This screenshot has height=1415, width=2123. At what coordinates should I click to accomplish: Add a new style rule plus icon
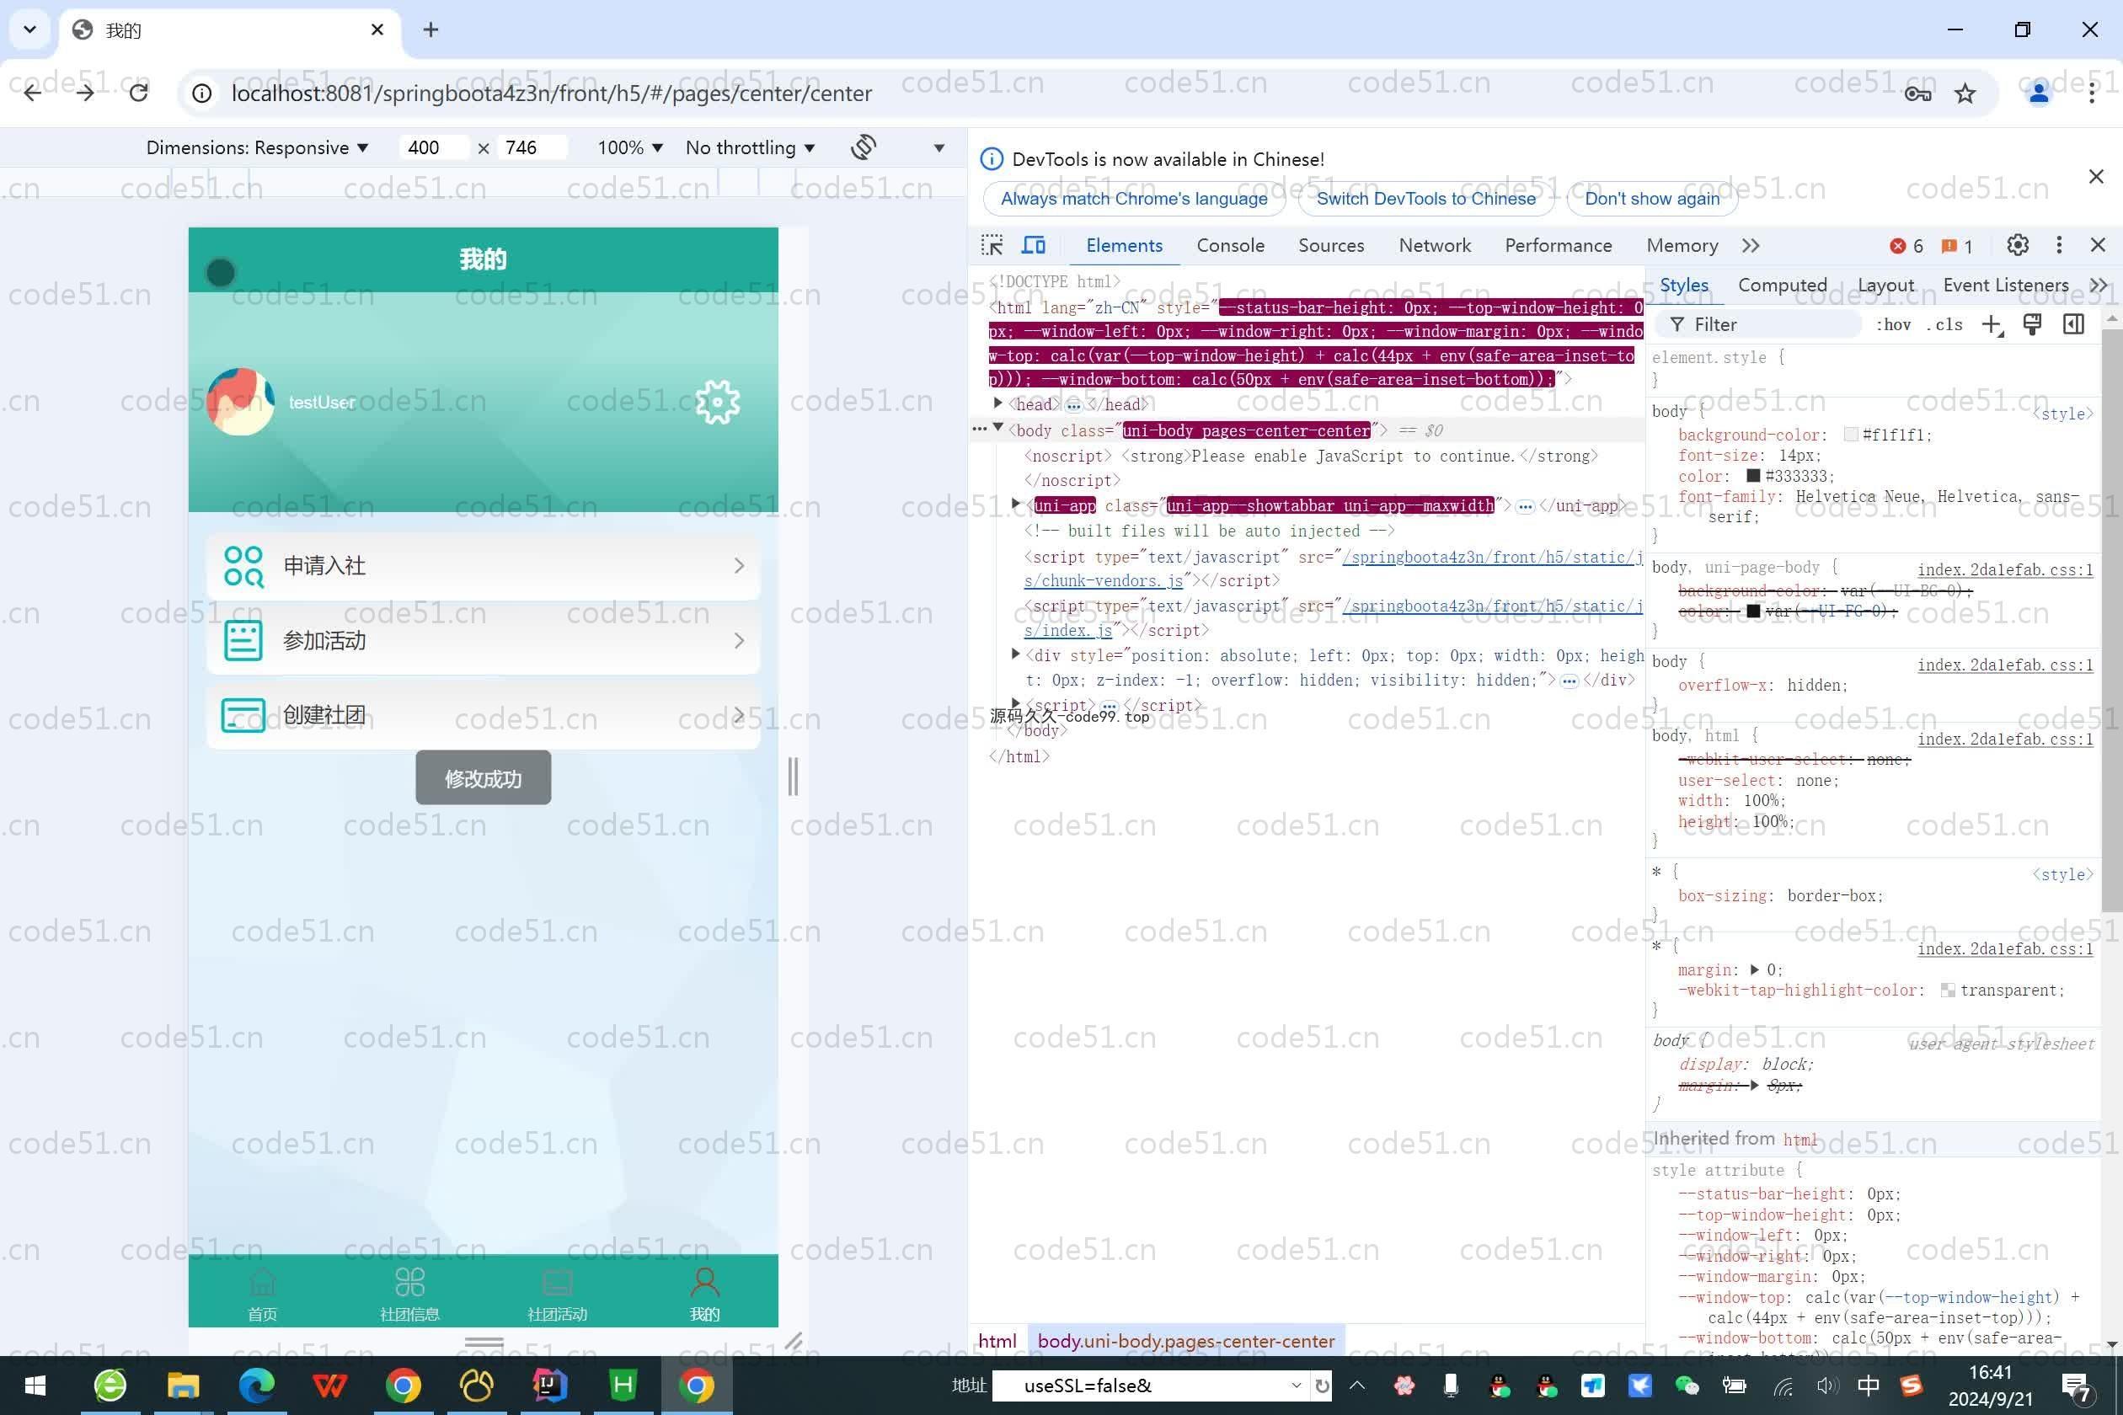click(1992, 325)
